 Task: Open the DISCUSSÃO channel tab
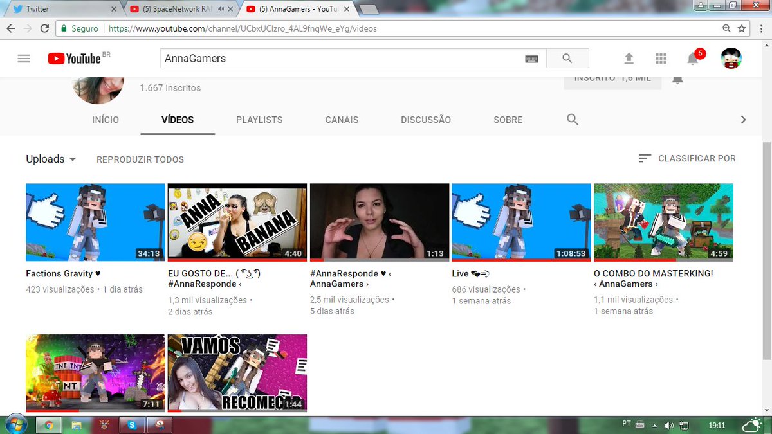tap(426, 120)
